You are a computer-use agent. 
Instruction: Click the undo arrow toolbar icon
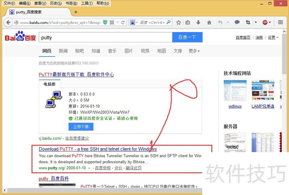220,22
